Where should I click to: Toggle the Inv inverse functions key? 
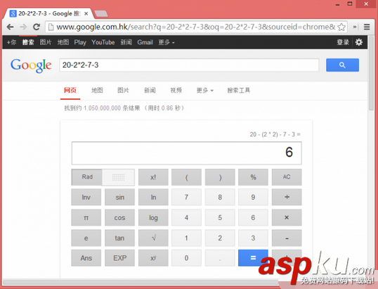tap(86, 197)
